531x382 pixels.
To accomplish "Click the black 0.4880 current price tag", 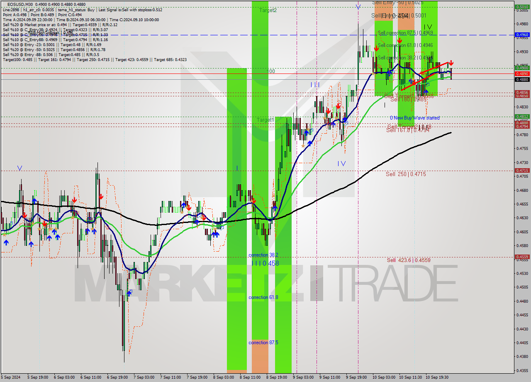I will (x=522, y=79).
